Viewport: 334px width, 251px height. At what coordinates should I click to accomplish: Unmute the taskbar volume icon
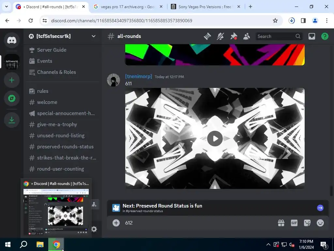pyautogui.click(x=292, y=244)
